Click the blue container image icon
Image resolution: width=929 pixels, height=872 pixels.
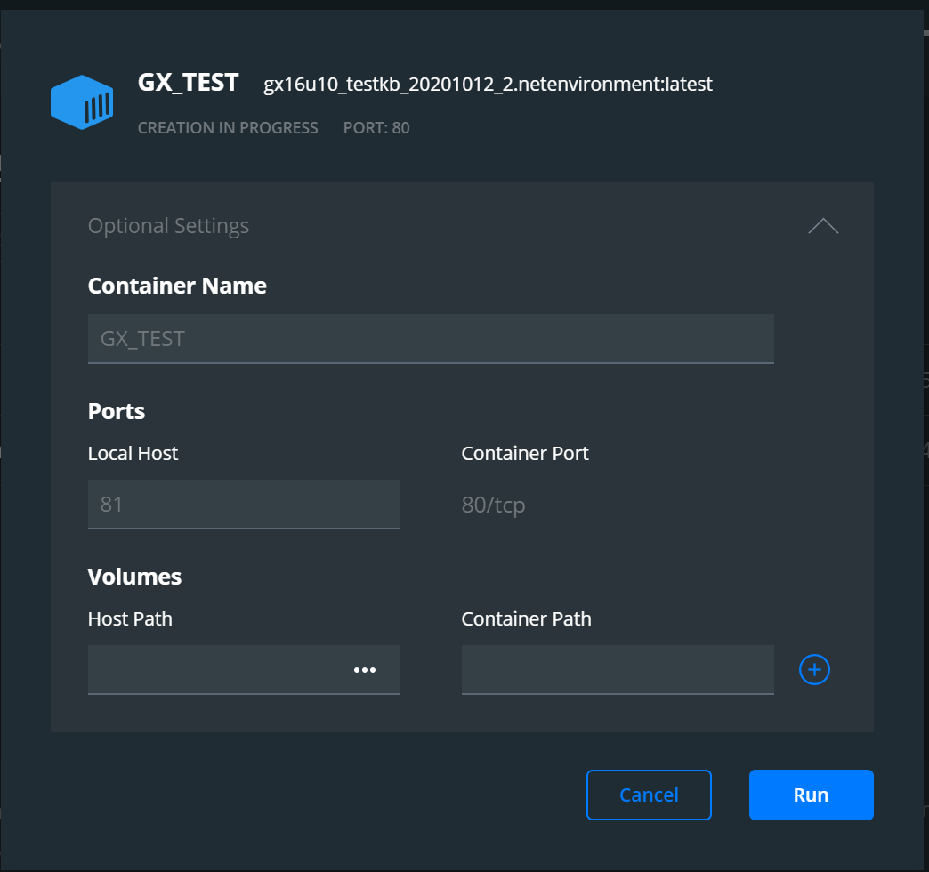[82, 102]
